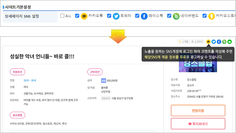Screen dimensions: 236x133
Task: Uncheck the 카카오톡 checkbox
Action: click(x=77, y=16)
